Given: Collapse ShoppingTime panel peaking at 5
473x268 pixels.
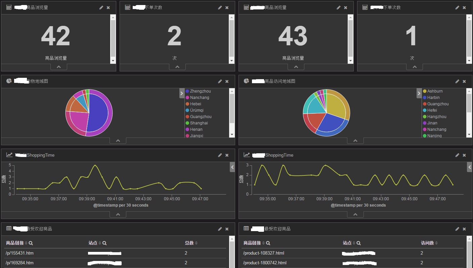Looking at the screenshot, I should (118, 215).
